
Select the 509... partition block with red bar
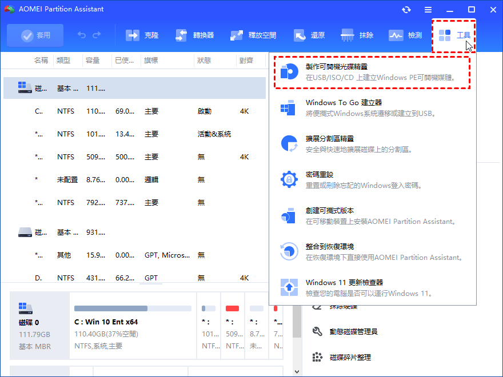233,326
